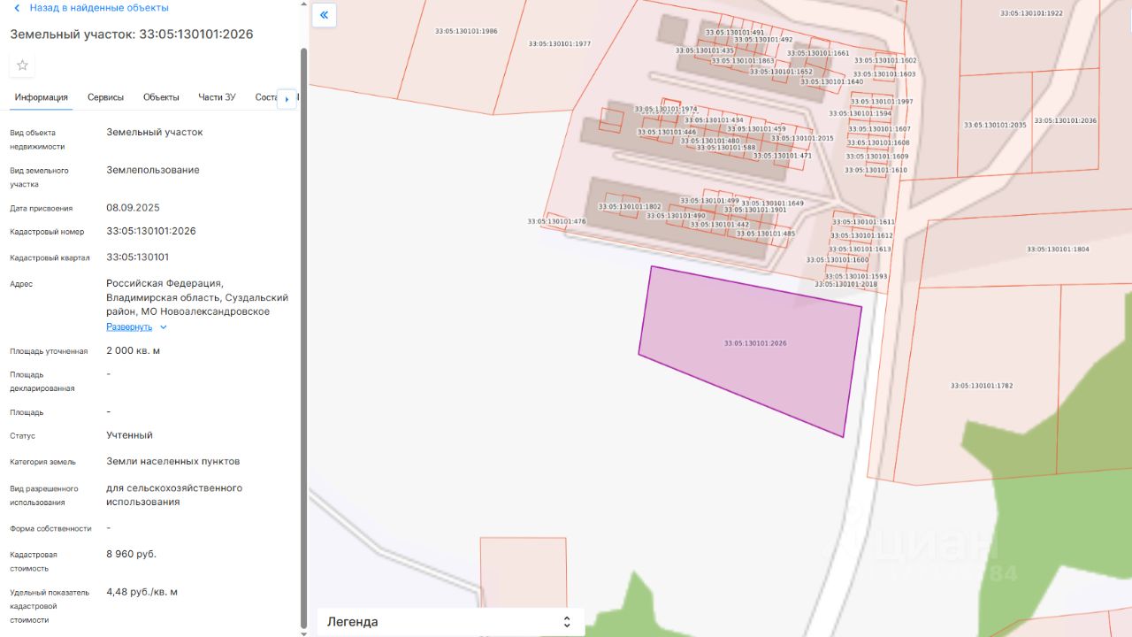The height and width of the screenshot is (637, 1132).
Task: Collapse the side panel with double-chevron button
Action: 325,15
